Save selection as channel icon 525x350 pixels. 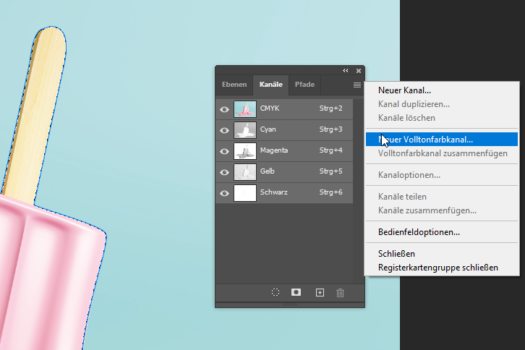pyautogui.click(x=296, y=292)
